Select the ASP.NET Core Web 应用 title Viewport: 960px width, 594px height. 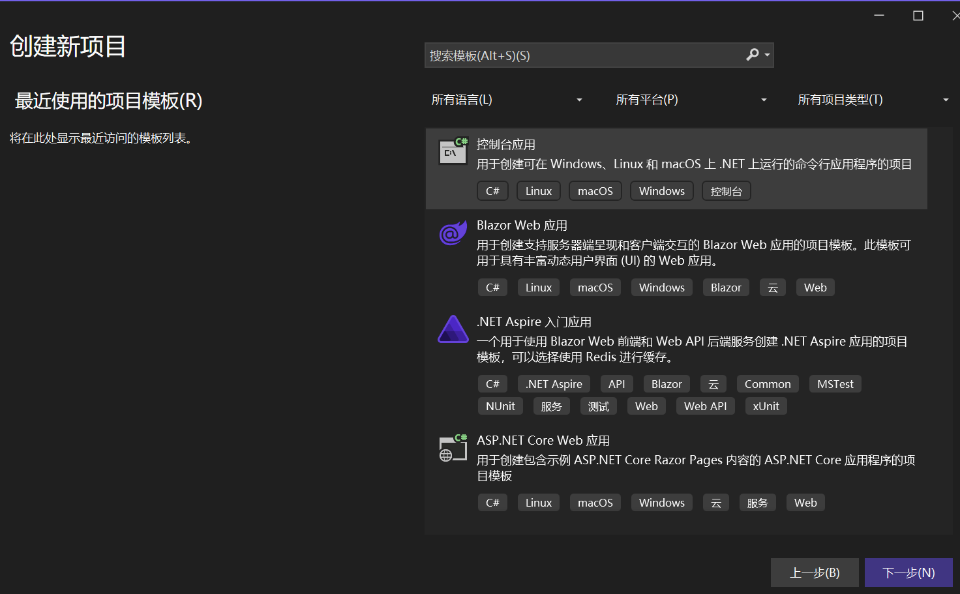click(x=543, y=441)
